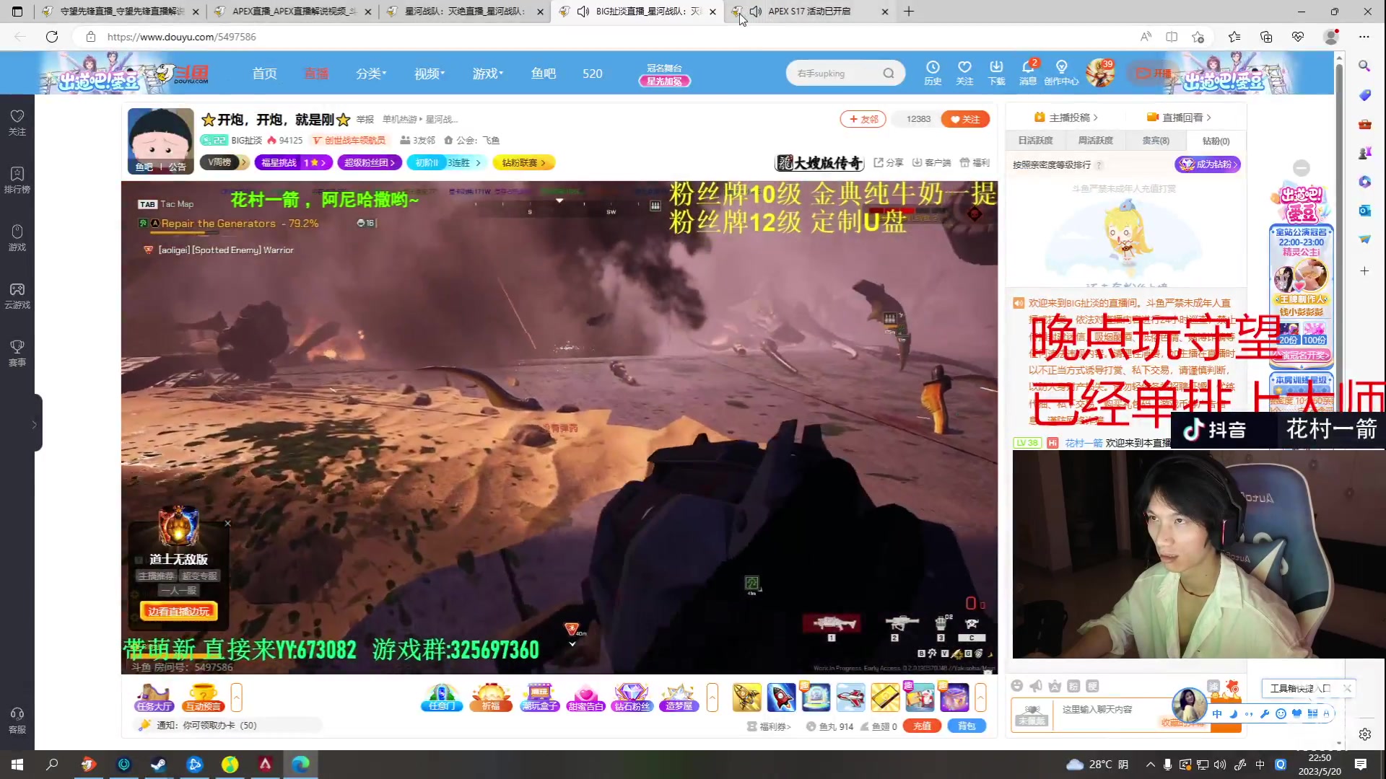Image resolution: width=1386 pixels, height=779 pixels.
Task: Open the 甜蜜告白 gift icon
Action: [x=585, y=697]
